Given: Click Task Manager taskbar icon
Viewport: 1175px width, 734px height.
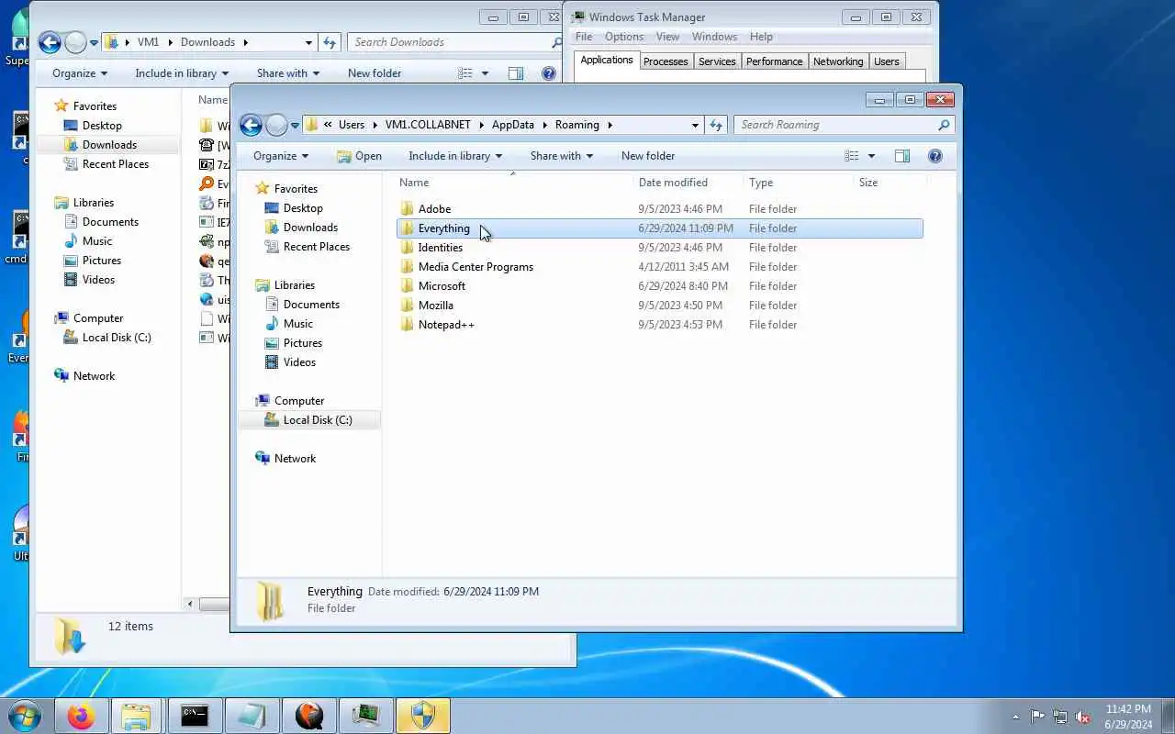Looking at the screenshot, I should coord(365,716).
